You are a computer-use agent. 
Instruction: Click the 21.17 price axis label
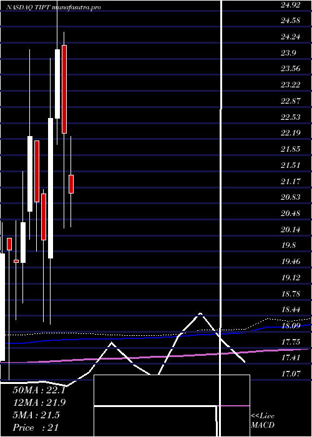pyautogui.click(x=290, y=182)
